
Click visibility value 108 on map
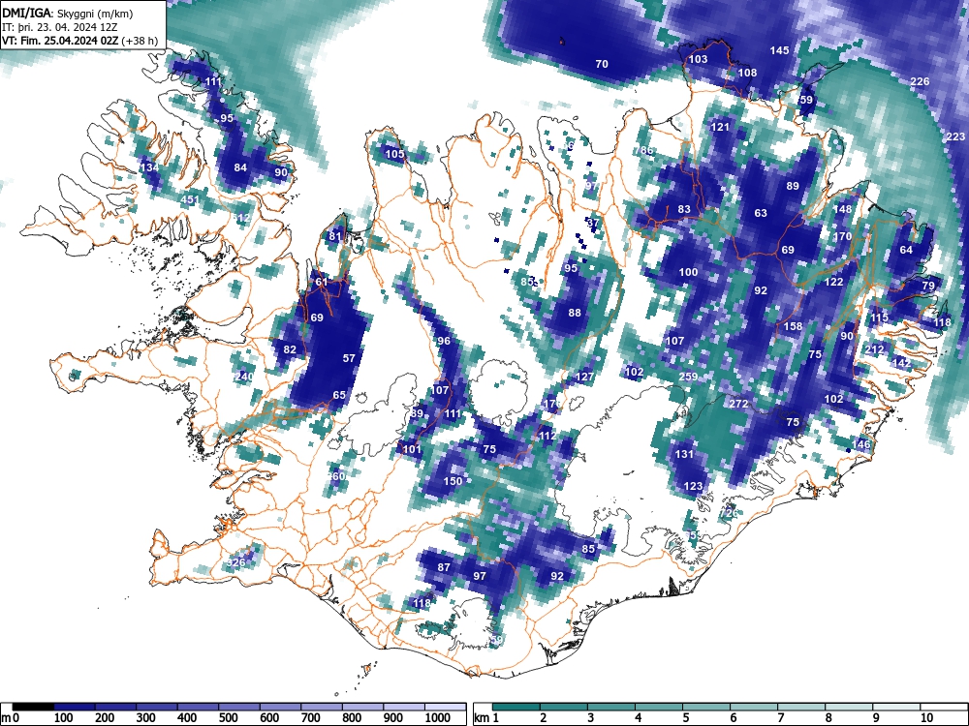tap(747, 73)
